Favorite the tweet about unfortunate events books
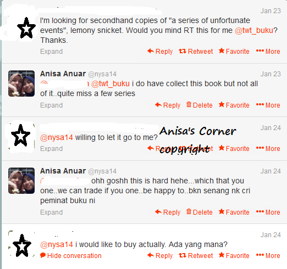Image resolution: width=287 pixels, height=269 pixels. 234,52
